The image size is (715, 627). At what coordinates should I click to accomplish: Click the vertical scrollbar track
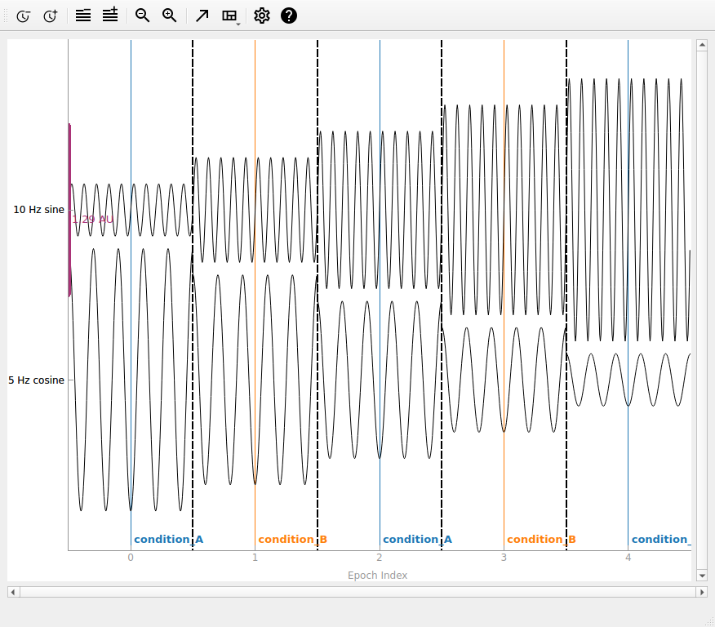702,310
